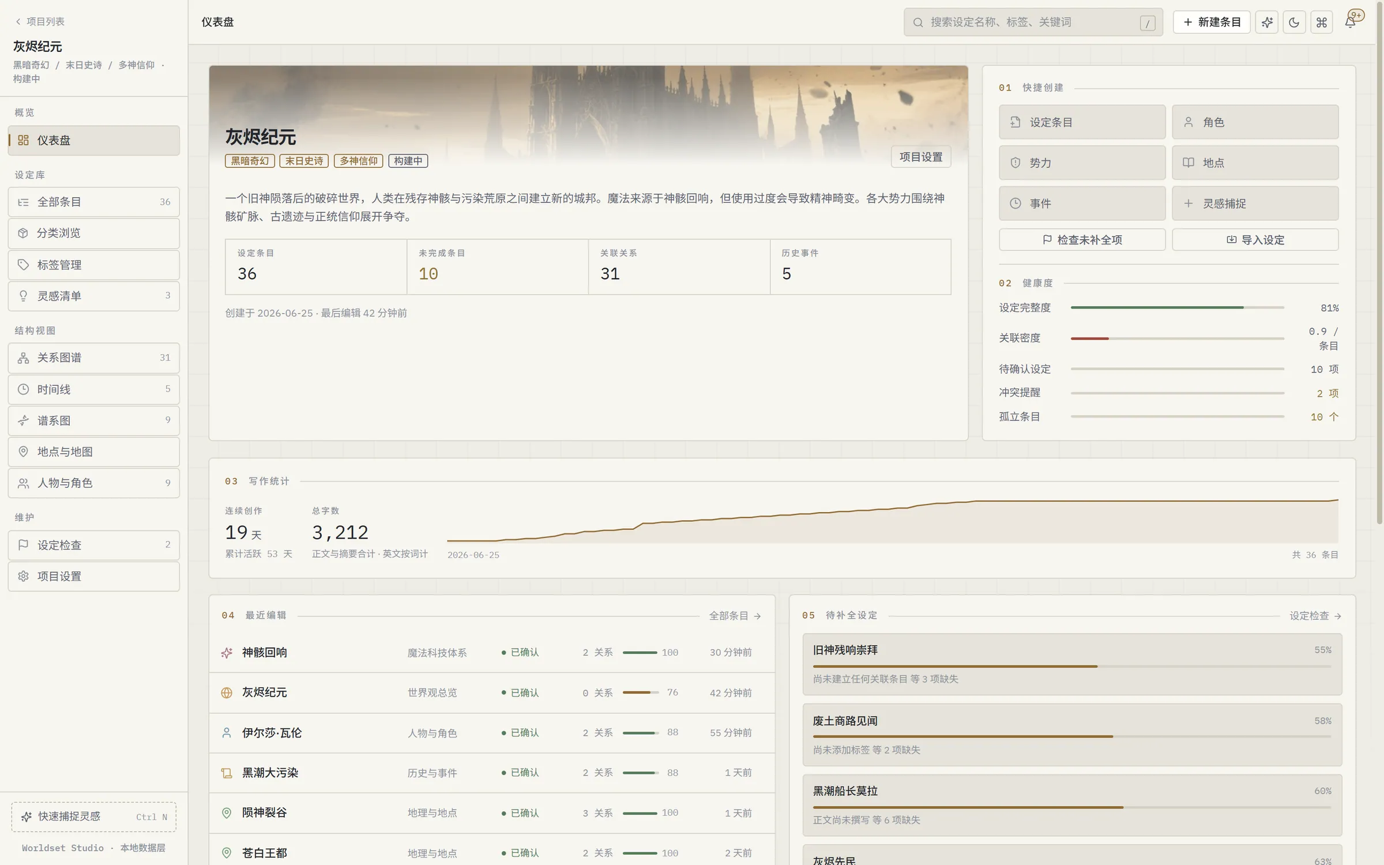Create a new 角色 via quick create
The image size is (1384, 865).
[1255, 122]
